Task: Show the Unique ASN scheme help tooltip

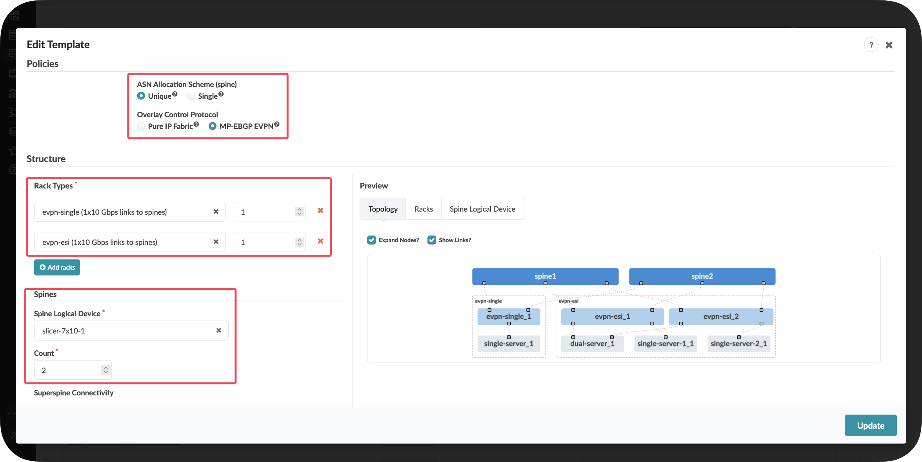Action: [x=175, y=94]
